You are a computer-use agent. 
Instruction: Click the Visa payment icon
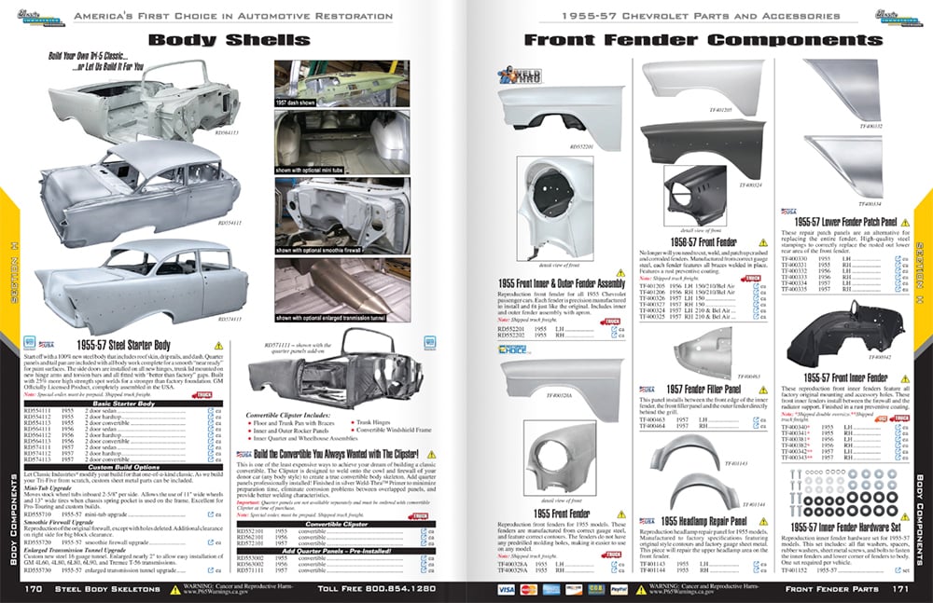click(x=507, y=589)
